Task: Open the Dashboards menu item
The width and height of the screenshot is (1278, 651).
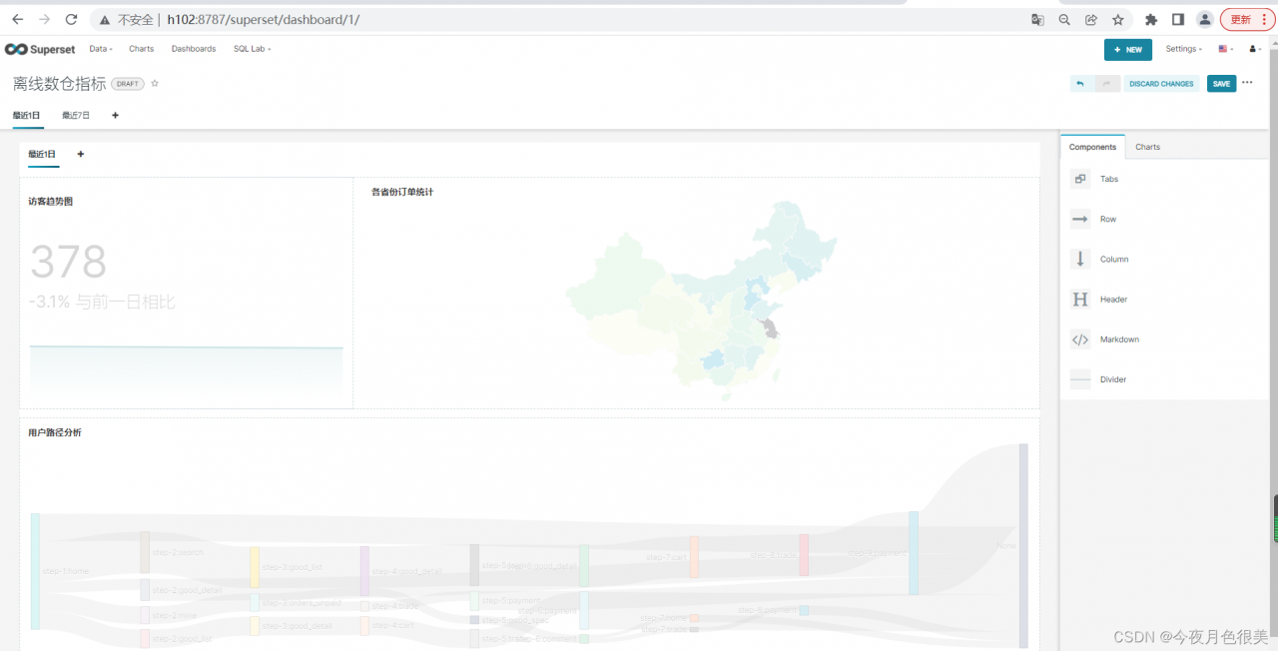Action: 194,49
